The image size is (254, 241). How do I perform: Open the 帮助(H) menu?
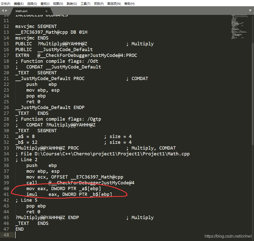tap(129, 4)
